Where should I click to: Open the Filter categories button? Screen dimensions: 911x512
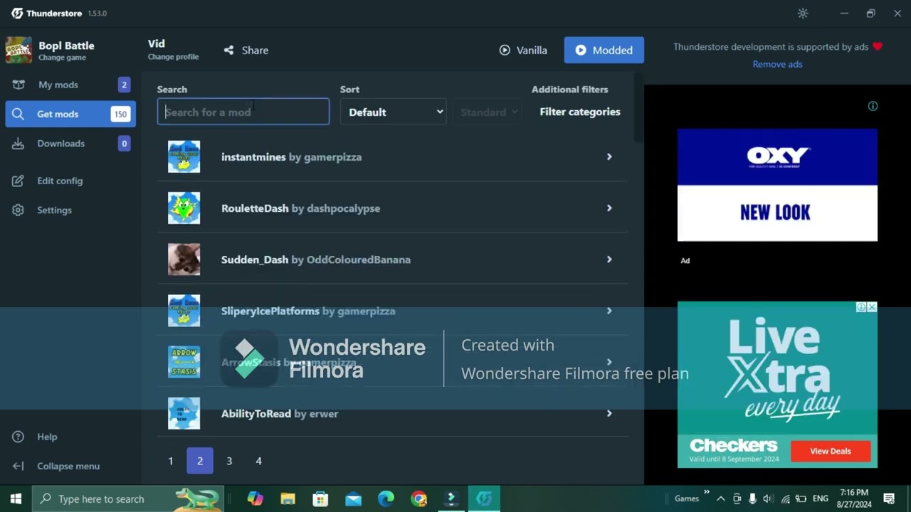click(580, 112)
